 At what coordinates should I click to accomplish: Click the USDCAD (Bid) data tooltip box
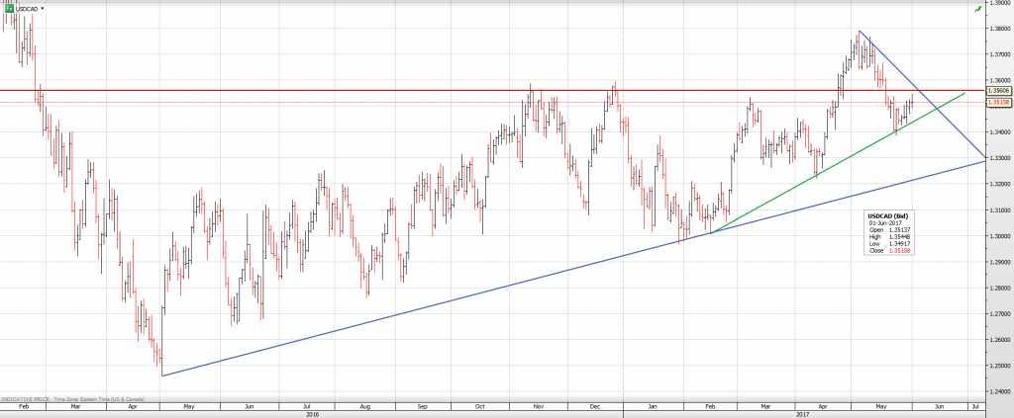click(890, 234)
